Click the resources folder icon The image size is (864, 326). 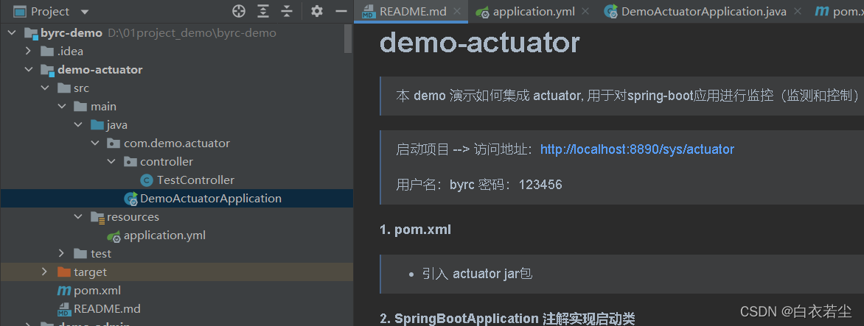point(97,217)
